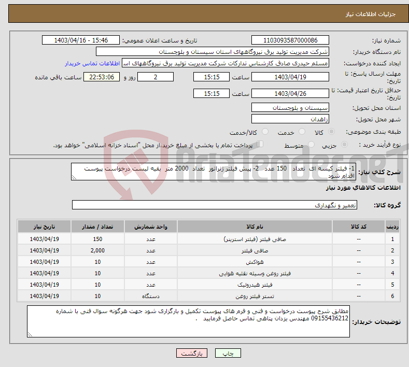Click the page header جزئیات اطلاعات نیاز
409x367 pixels.
pos(371,14)
